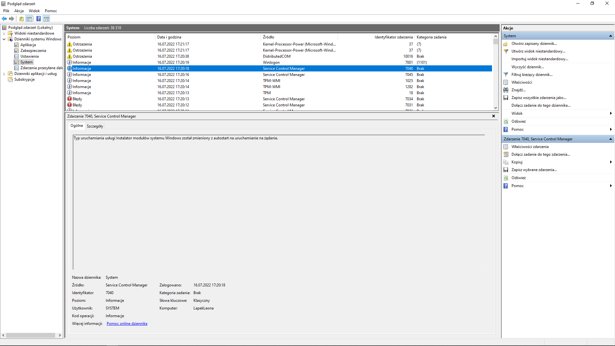Click the Up one level toolbar icon
Viewport: 615px width, 346px height.
click(x=21, y=19)
